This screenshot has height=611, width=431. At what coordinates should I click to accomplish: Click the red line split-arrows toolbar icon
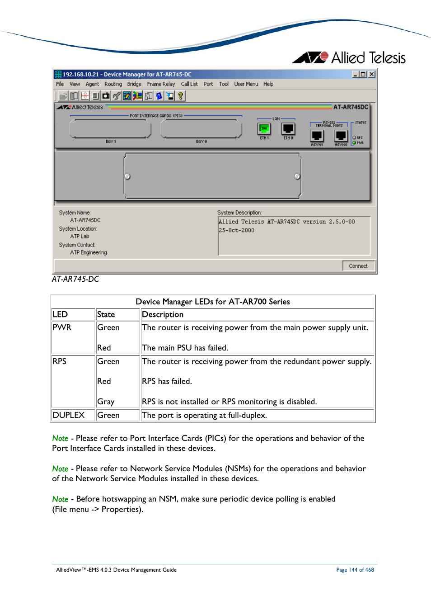(85, 96)
